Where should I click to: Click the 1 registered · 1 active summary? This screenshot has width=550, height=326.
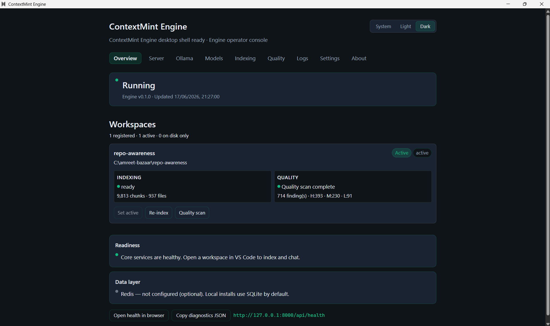(149, 136)
